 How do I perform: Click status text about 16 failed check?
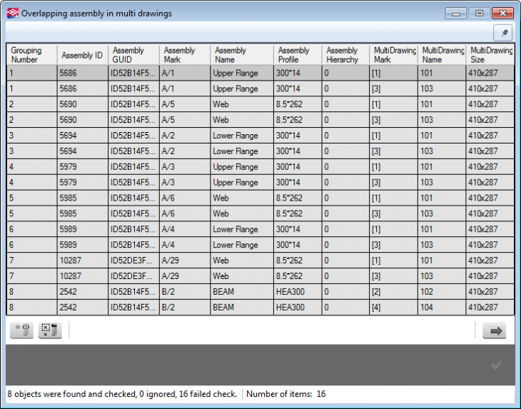pos(122,394)
